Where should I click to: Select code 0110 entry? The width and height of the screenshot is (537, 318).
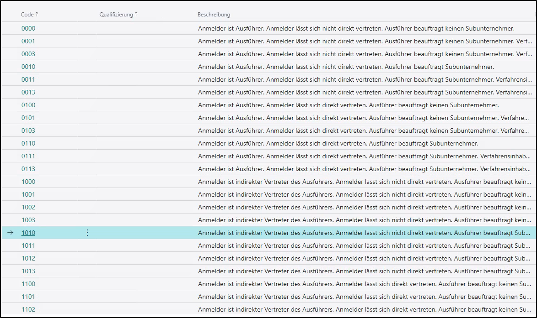28,143
